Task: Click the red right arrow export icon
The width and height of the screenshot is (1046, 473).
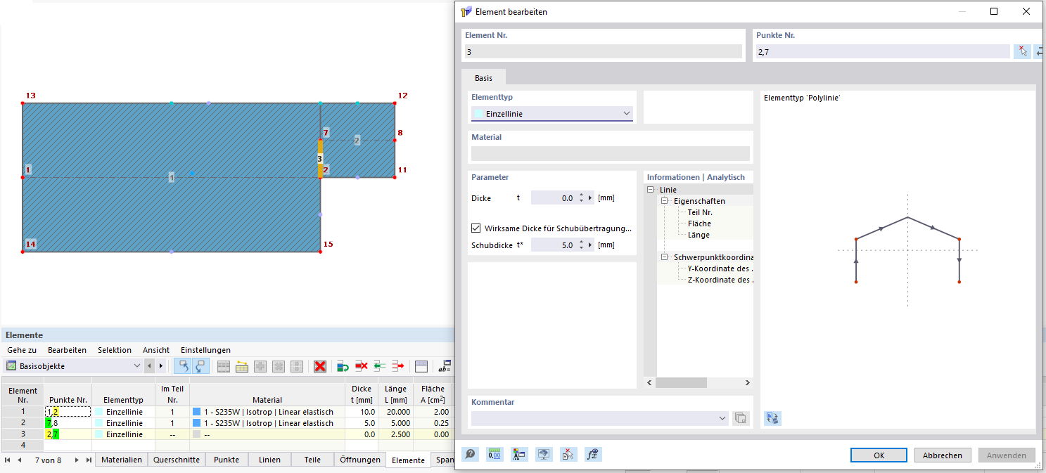Action: (x=398, y=366)
